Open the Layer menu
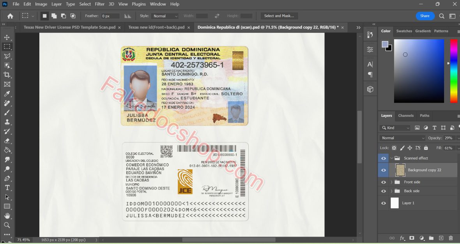Screen dimensions: 460x244 56,4
